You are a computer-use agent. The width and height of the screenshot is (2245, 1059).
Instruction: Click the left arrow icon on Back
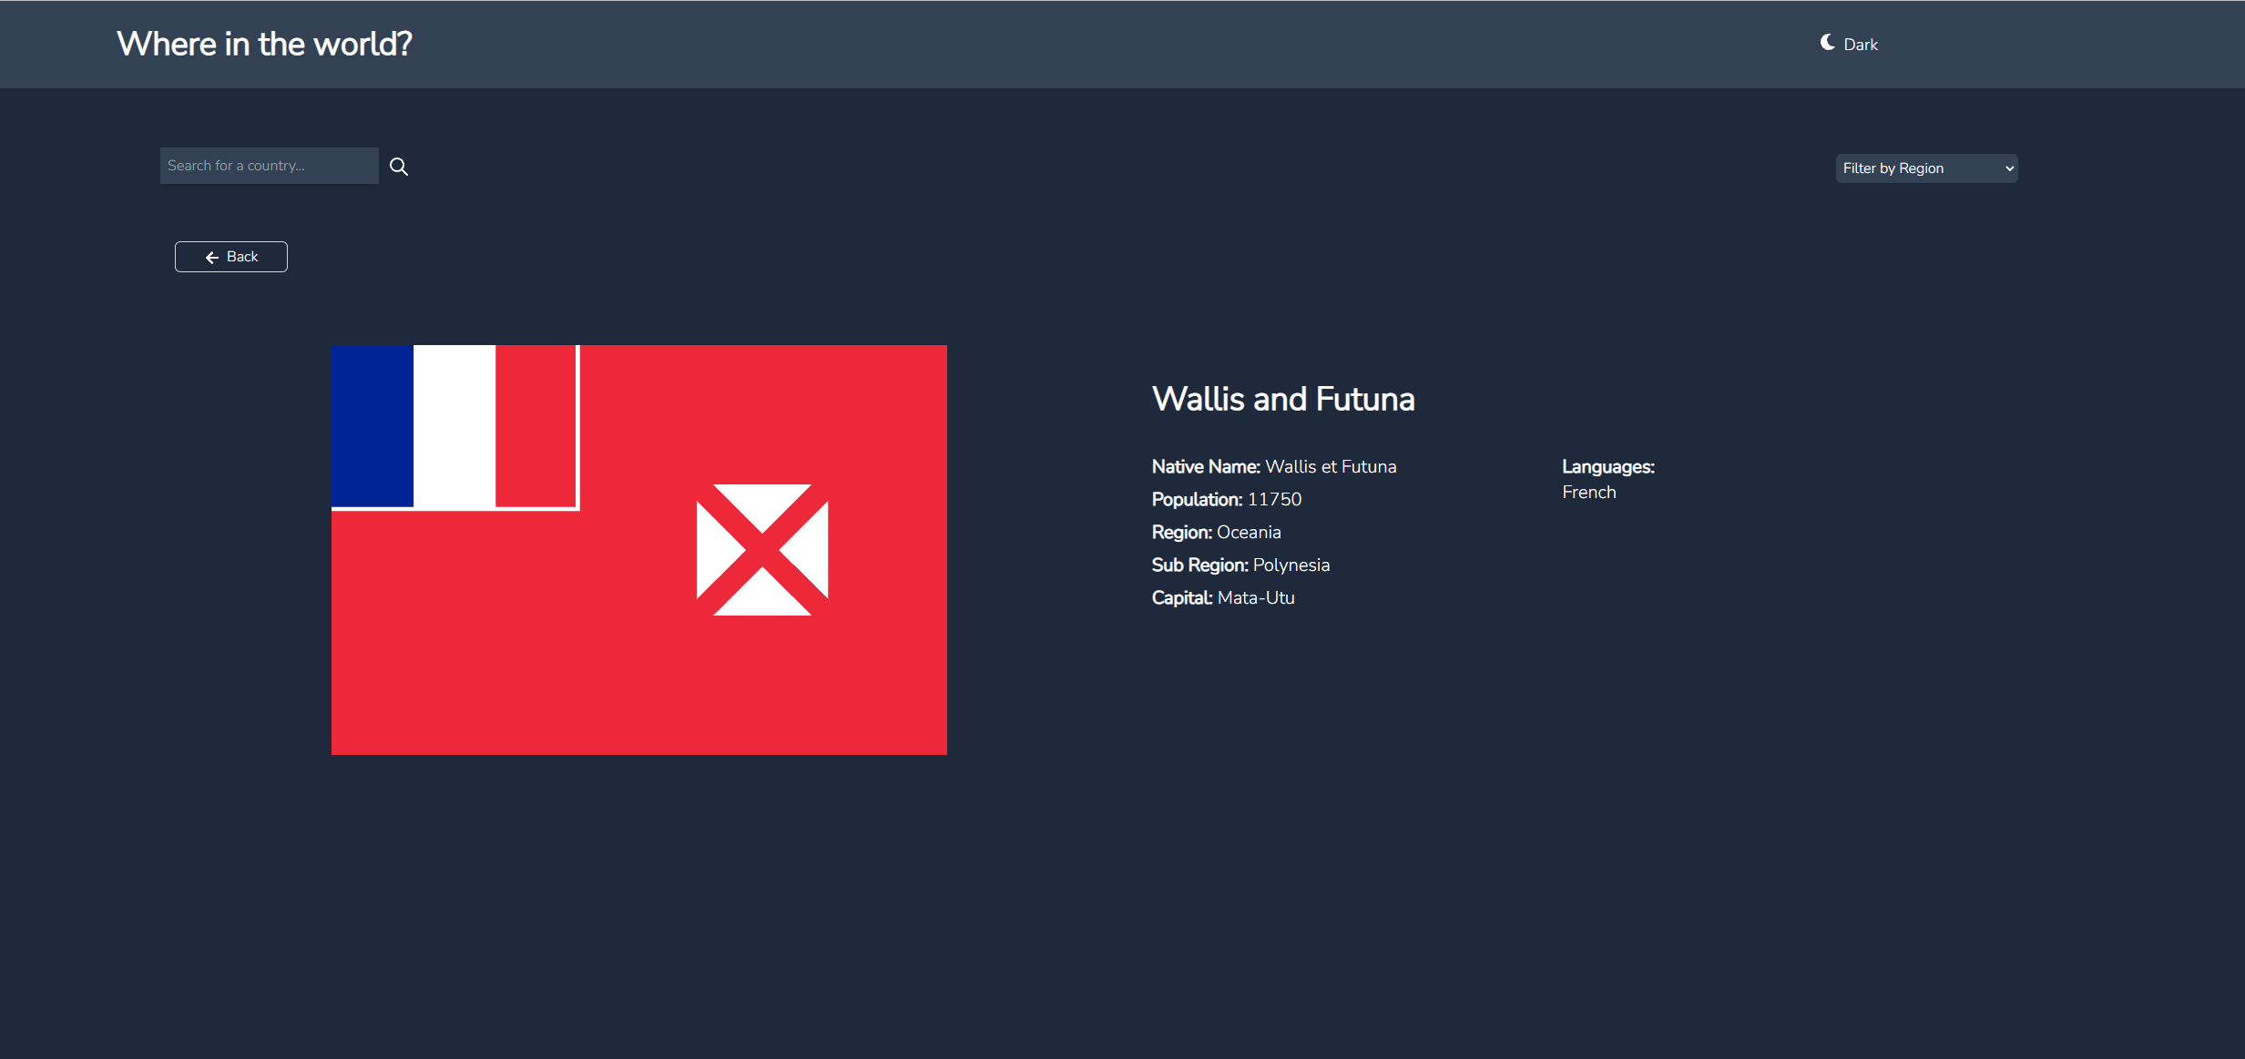tap(212, 258)
